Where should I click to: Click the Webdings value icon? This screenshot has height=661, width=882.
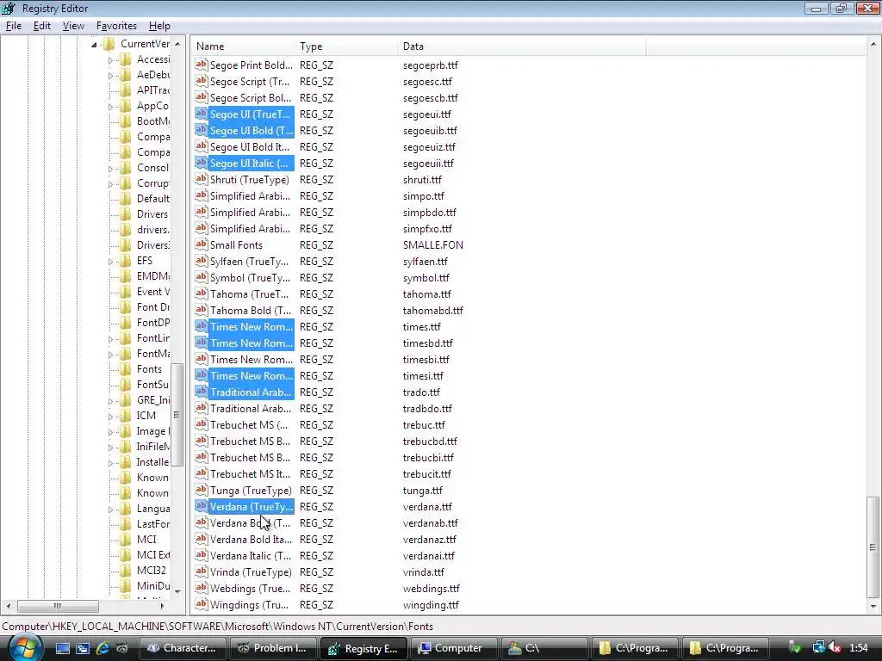point(202,588)
